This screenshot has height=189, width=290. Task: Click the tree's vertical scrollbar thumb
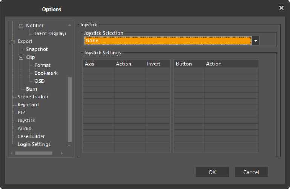69,109
